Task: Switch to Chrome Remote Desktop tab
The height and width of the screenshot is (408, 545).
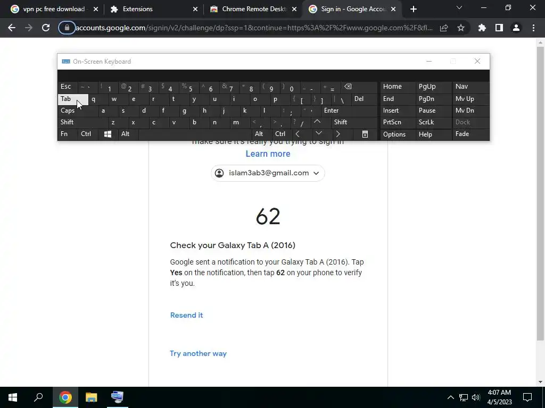Action: [253, 9]
